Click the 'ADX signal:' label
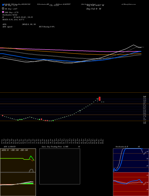This screenshot has height=196, width=149. 7,27
